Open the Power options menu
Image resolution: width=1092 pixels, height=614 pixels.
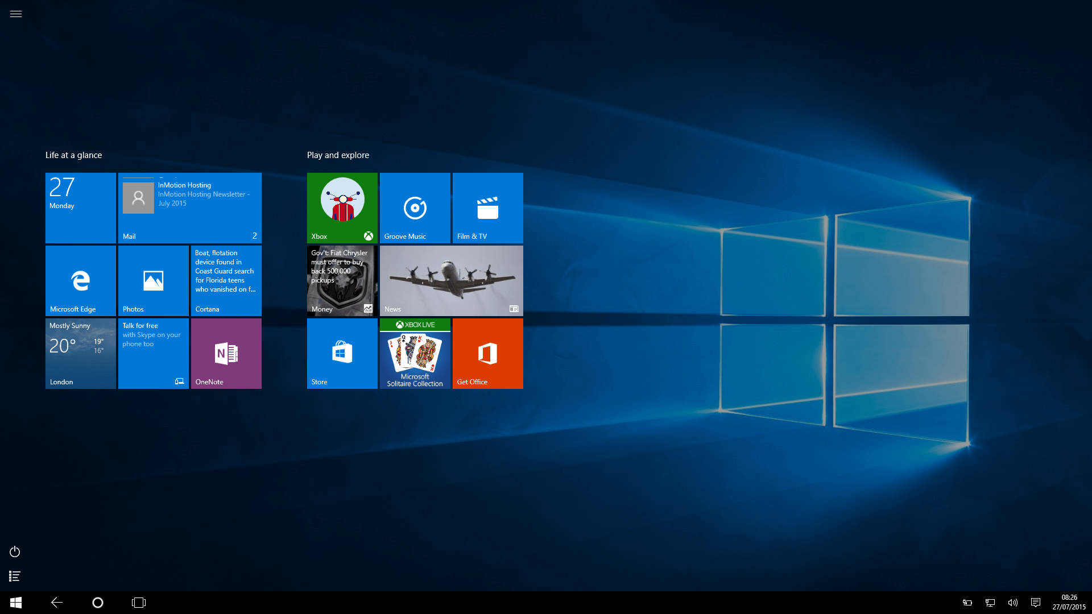(x=14, y=551)
